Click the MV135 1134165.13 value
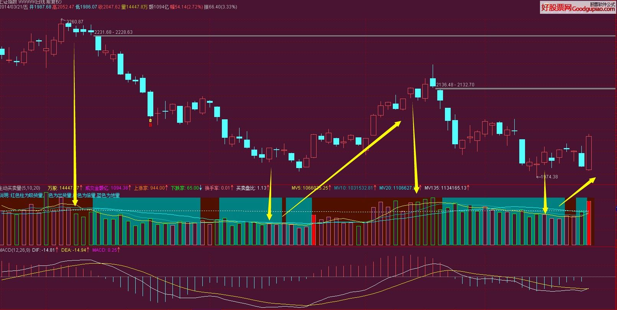The height and width of the screenshot is (310, 617). [447, 188]
